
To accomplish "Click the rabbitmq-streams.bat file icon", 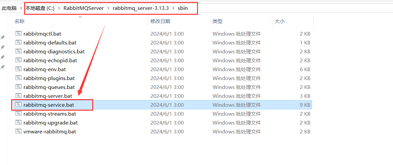I will [19, 114].
